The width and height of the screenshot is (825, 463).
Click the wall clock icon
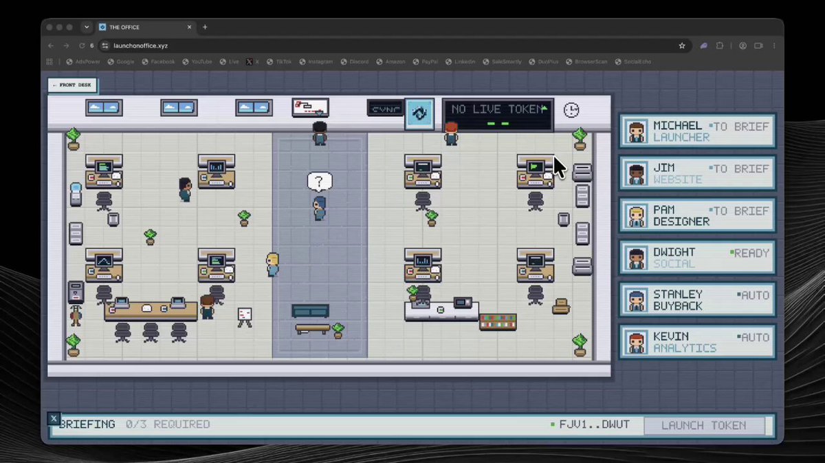point(571,110)
